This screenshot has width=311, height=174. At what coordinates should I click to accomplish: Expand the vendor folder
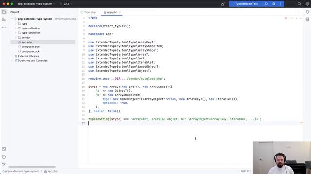[16, 38]
